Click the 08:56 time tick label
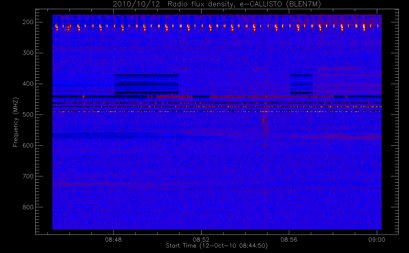409x253 pixels. [289, 240]
